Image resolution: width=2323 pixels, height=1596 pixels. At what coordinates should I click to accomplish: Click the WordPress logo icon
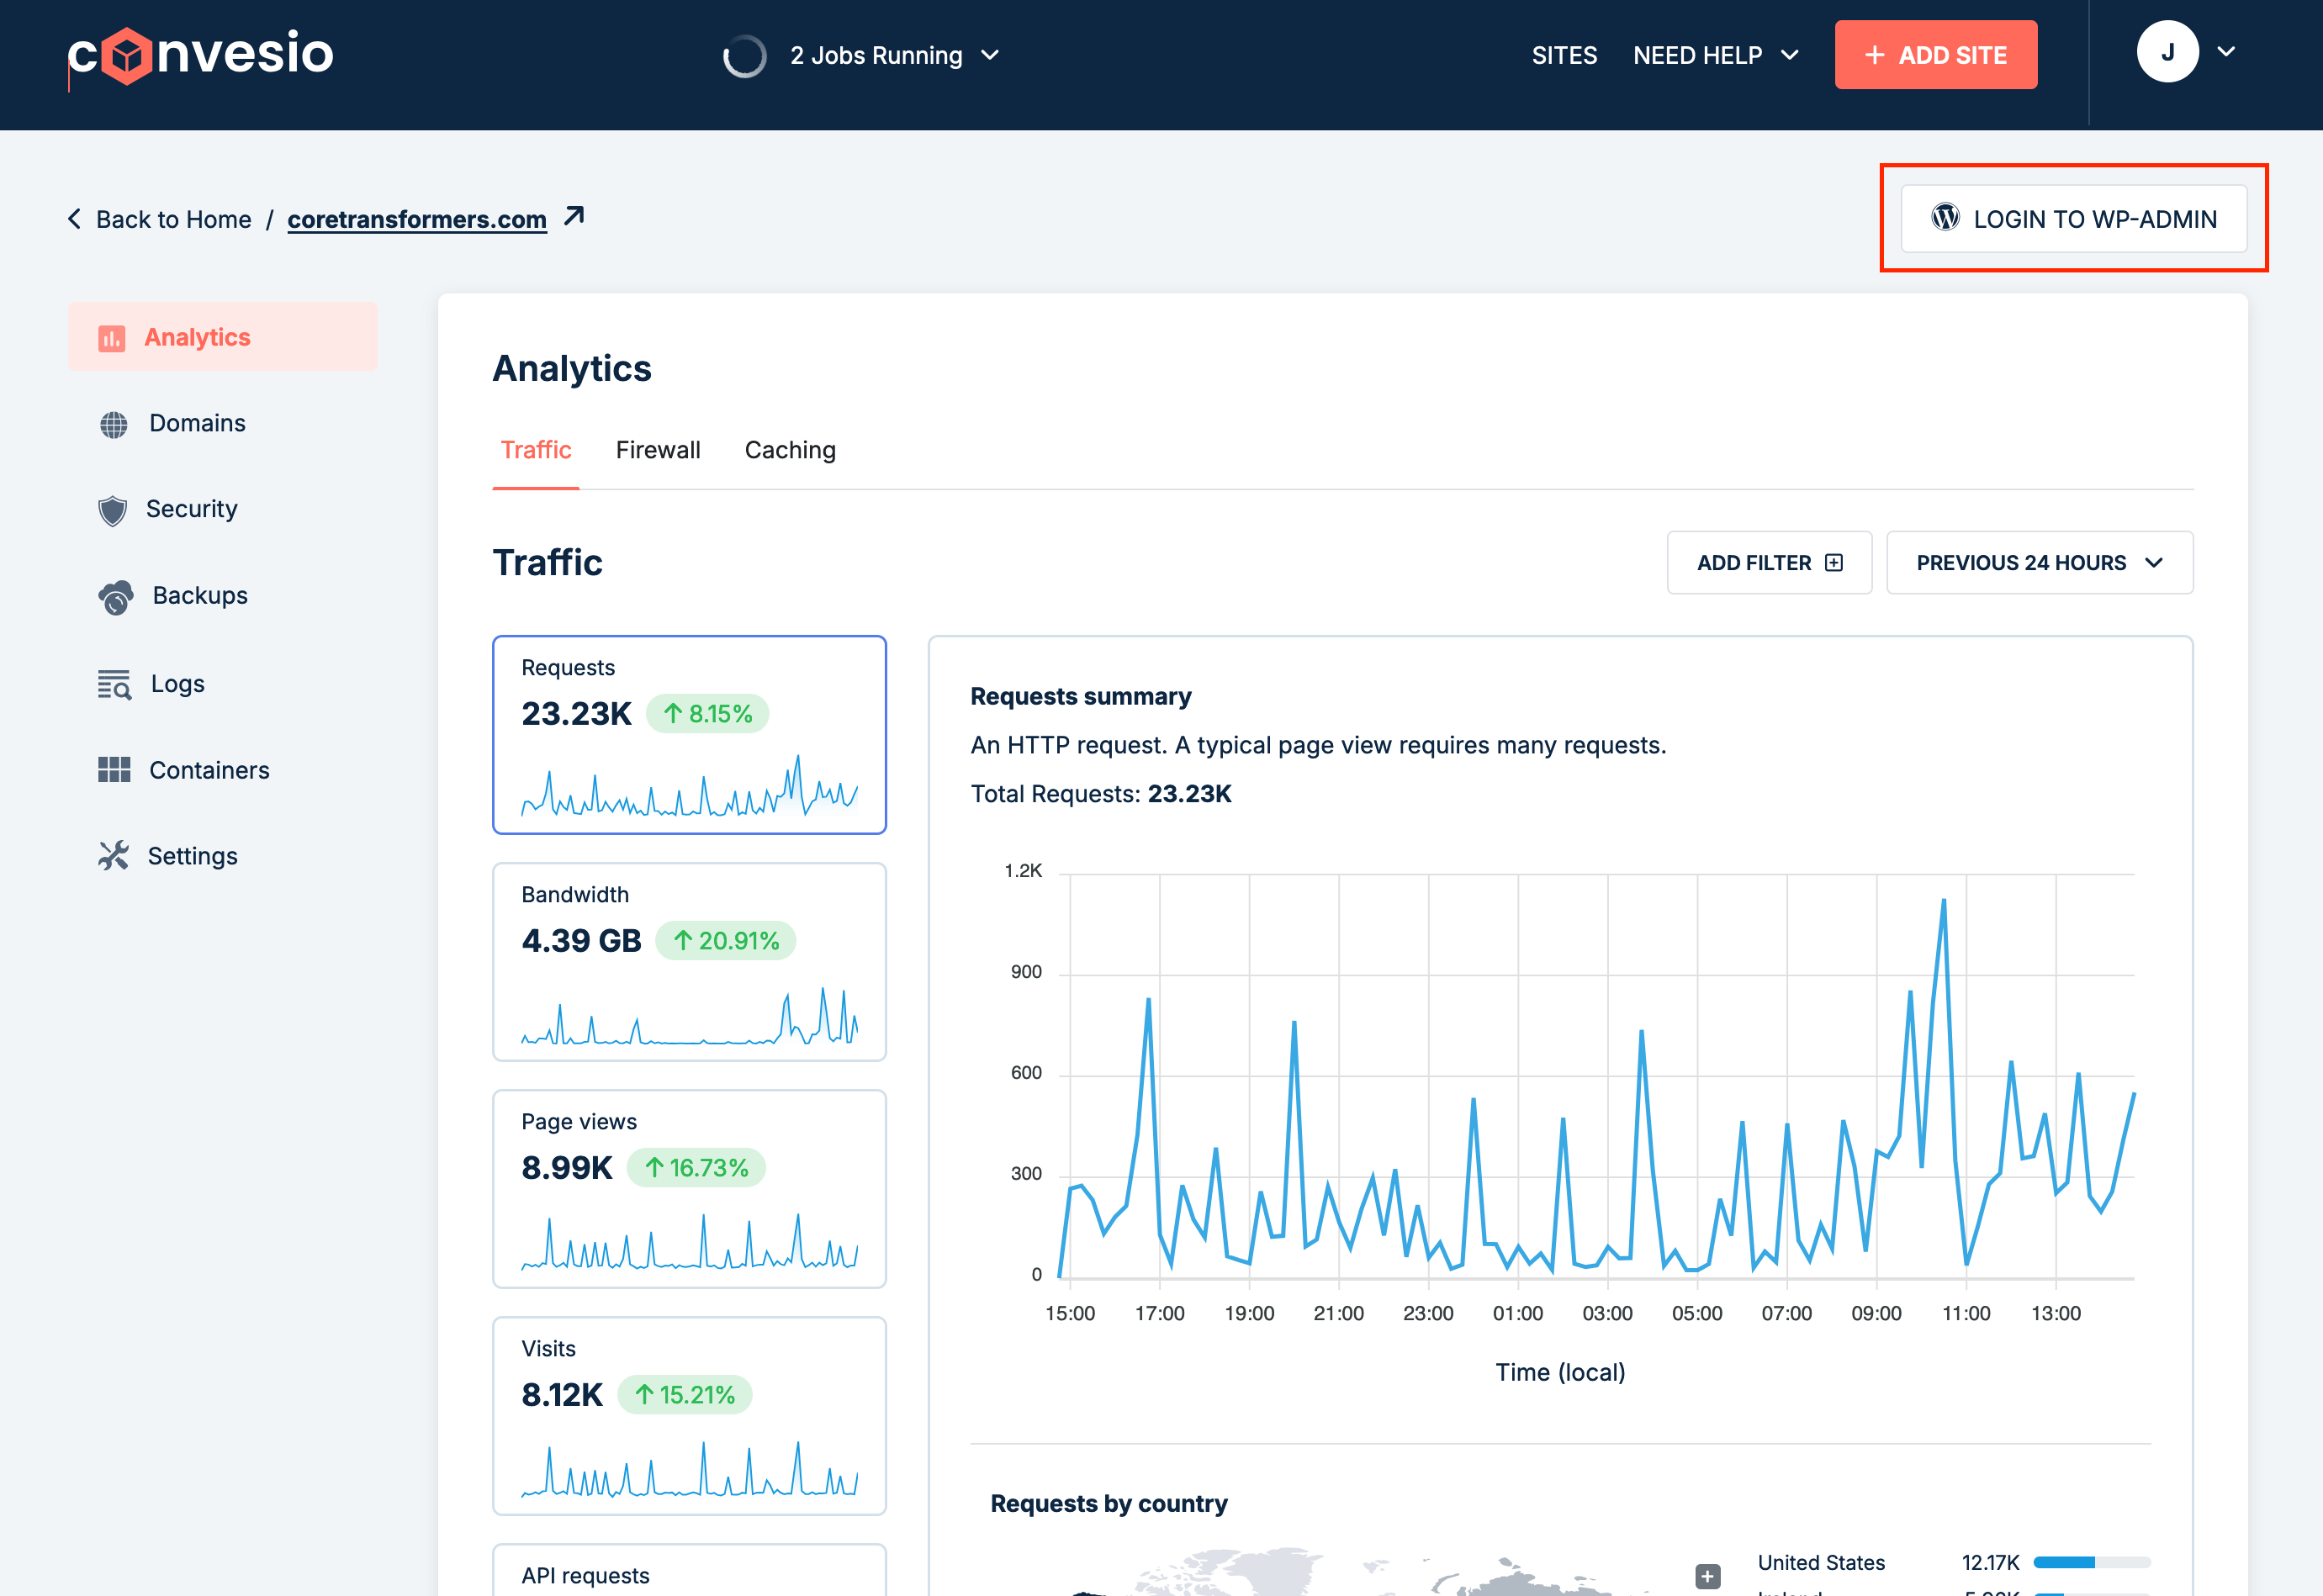[1945, 217]
